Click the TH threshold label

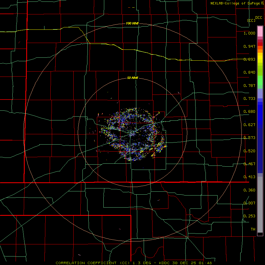(253, 229)
